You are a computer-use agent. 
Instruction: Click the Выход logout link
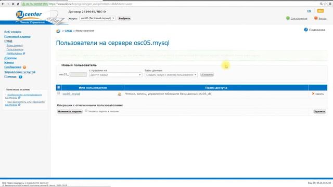(x=323, y=19)
